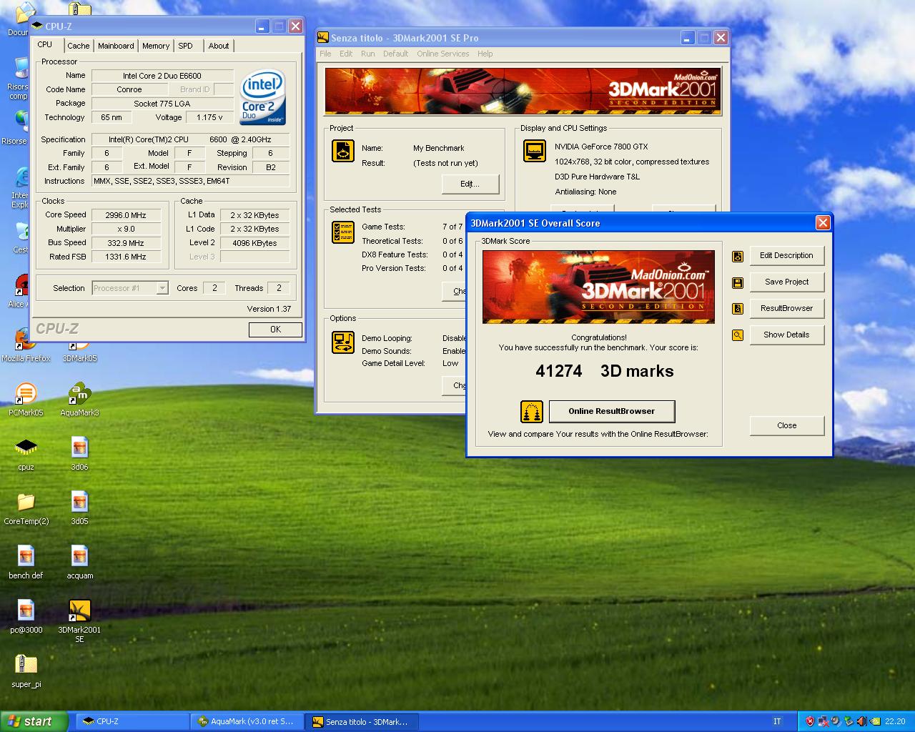Switch to the About tab in CPU-Z

point(219,46)
